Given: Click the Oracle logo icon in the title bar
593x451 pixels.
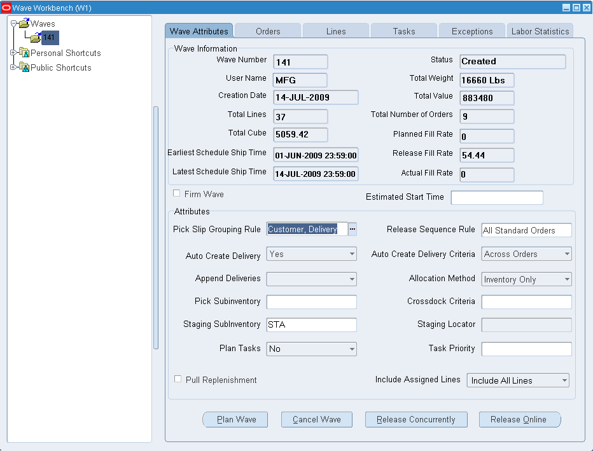Looking at the screenshot, I should point(6,8).
